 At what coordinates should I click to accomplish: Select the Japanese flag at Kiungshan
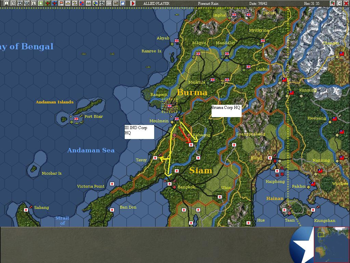[x=313, y=210]
